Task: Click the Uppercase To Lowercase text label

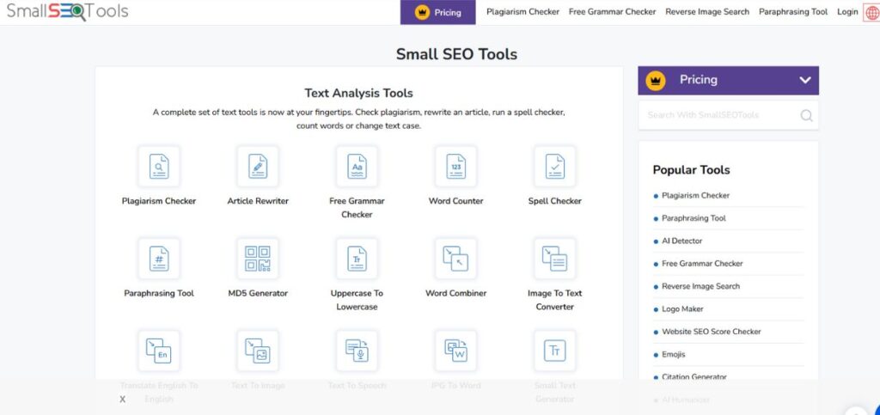Action: 357,300
